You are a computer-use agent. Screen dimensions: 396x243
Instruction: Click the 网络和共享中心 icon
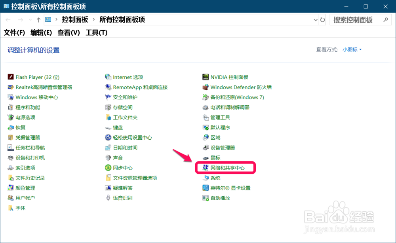coord(206,168)
